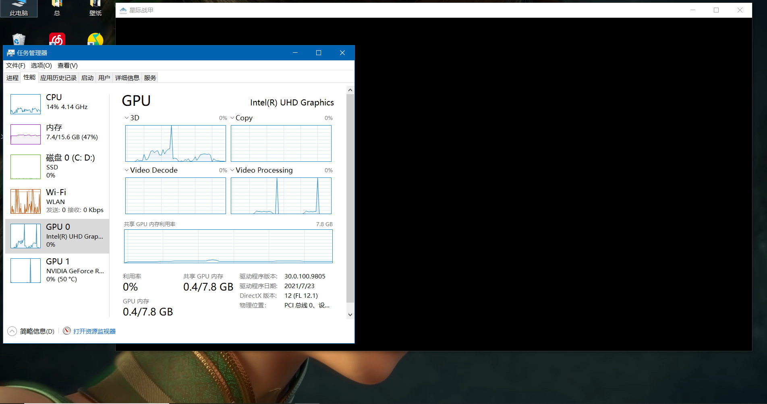Collapse the Video Decode chart dropdown

(126, 170)
